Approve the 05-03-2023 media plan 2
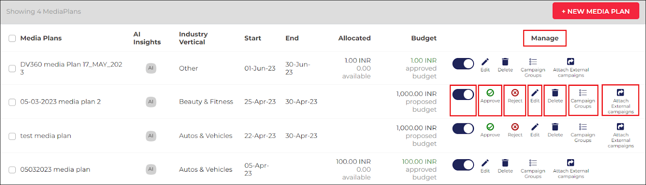 coord(490,96)
